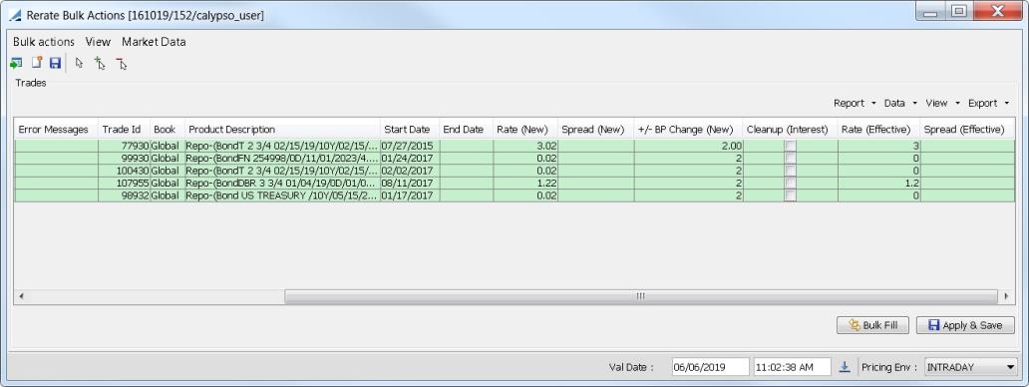Viewport: 1029px width, 387px height.
Task: Select trade id cell 100430
Action: tap(124, 171)
